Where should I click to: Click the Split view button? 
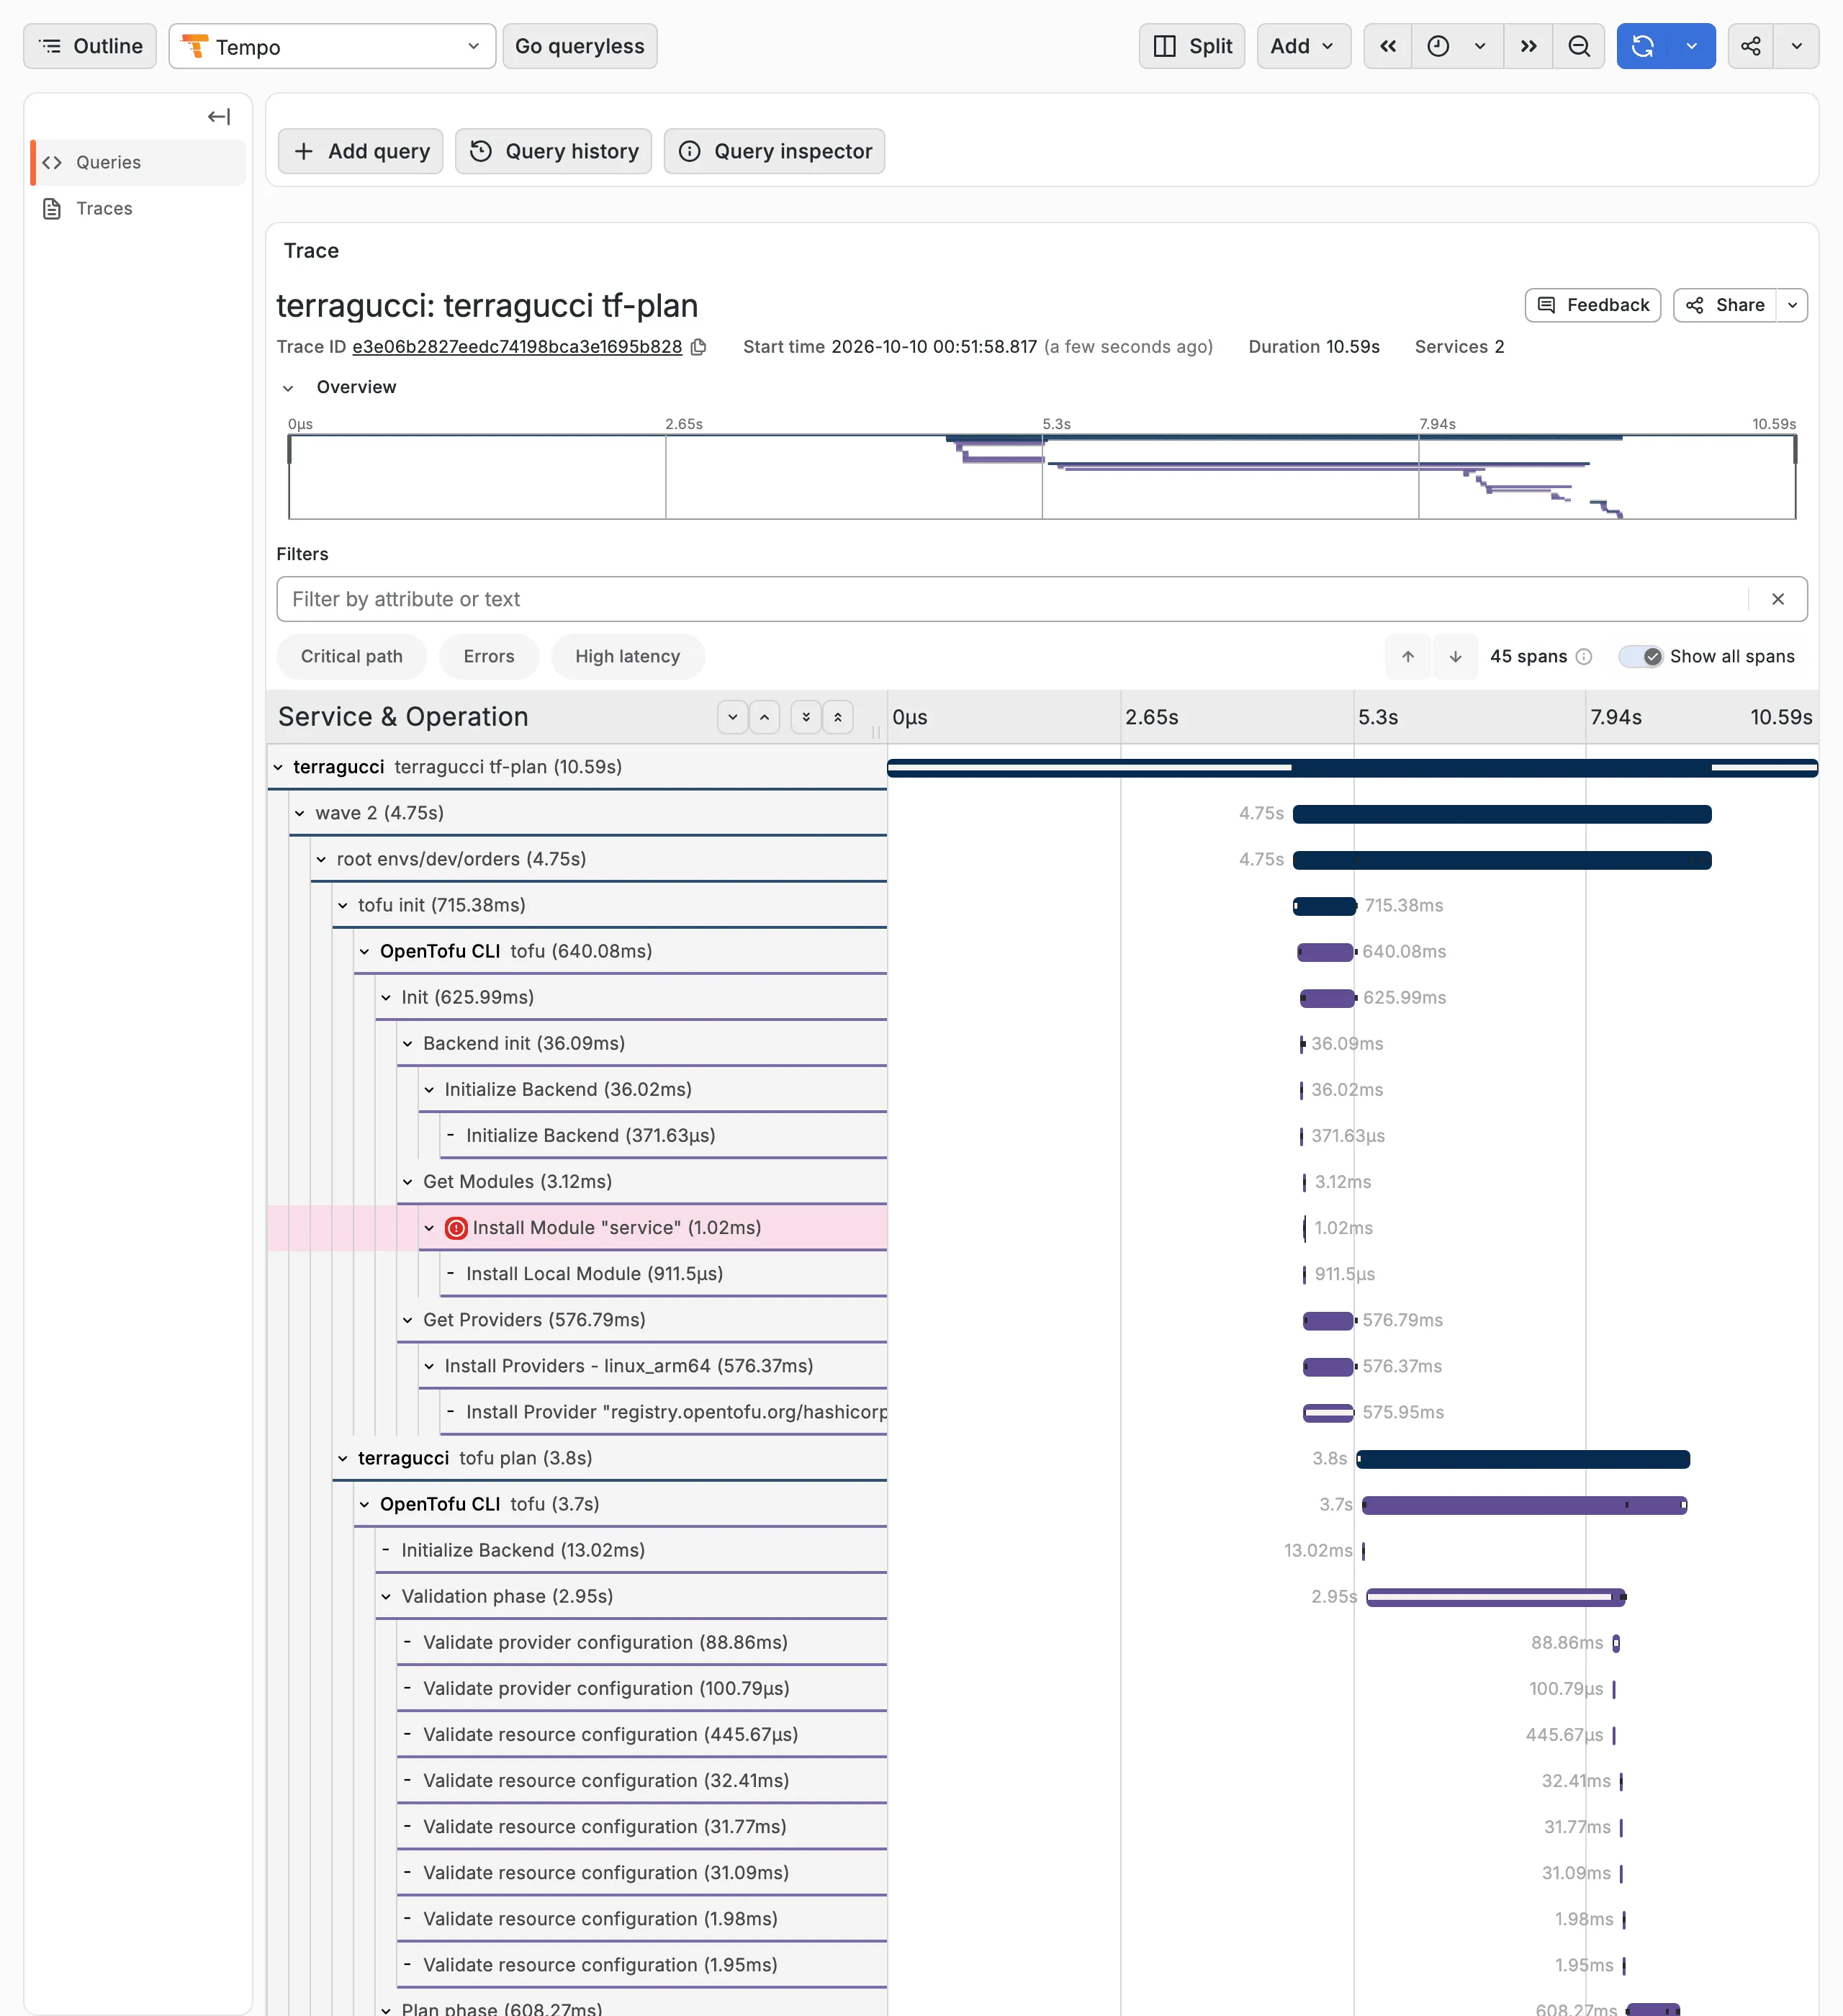1192,46
